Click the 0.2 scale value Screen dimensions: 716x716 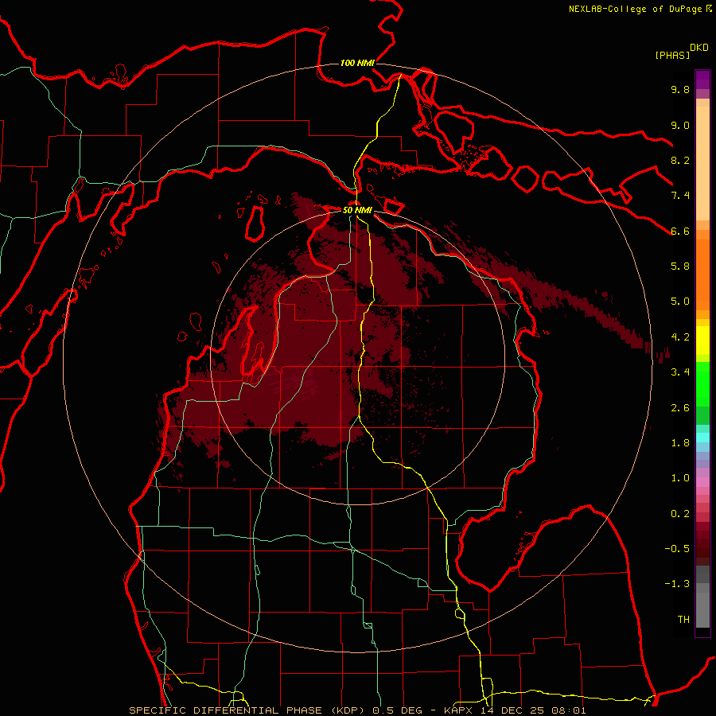(680, 514)
